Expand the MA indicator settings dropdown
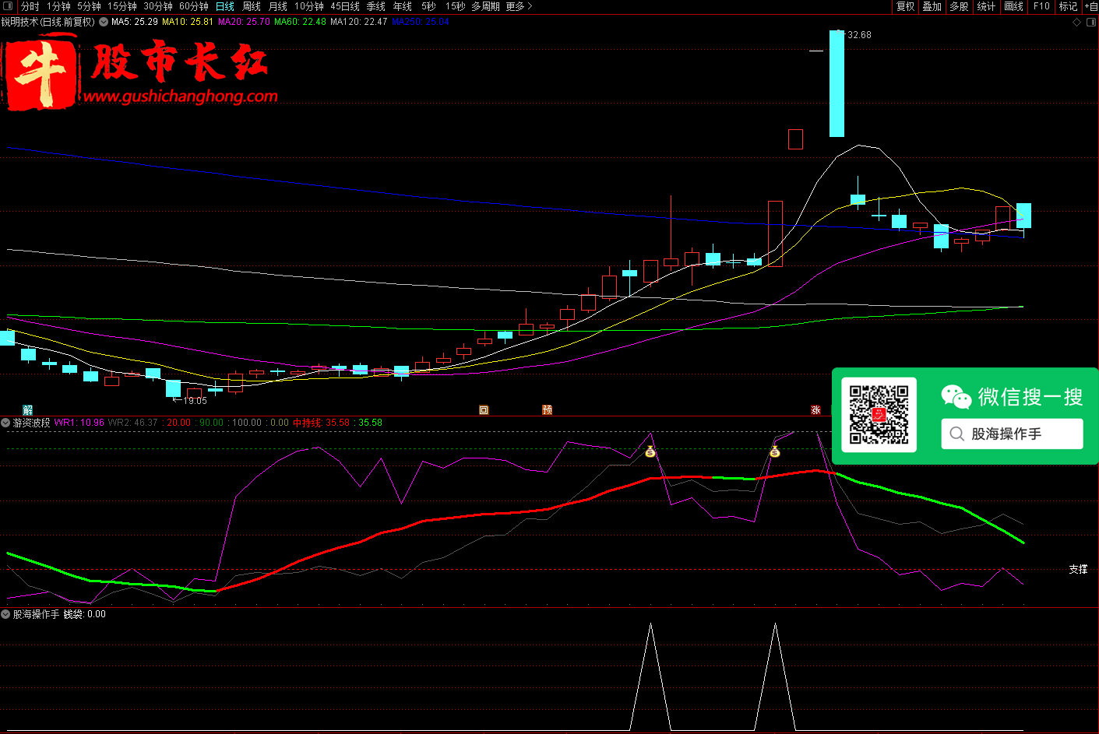Viewport: 1099px width, 734px height. (104, 22)
